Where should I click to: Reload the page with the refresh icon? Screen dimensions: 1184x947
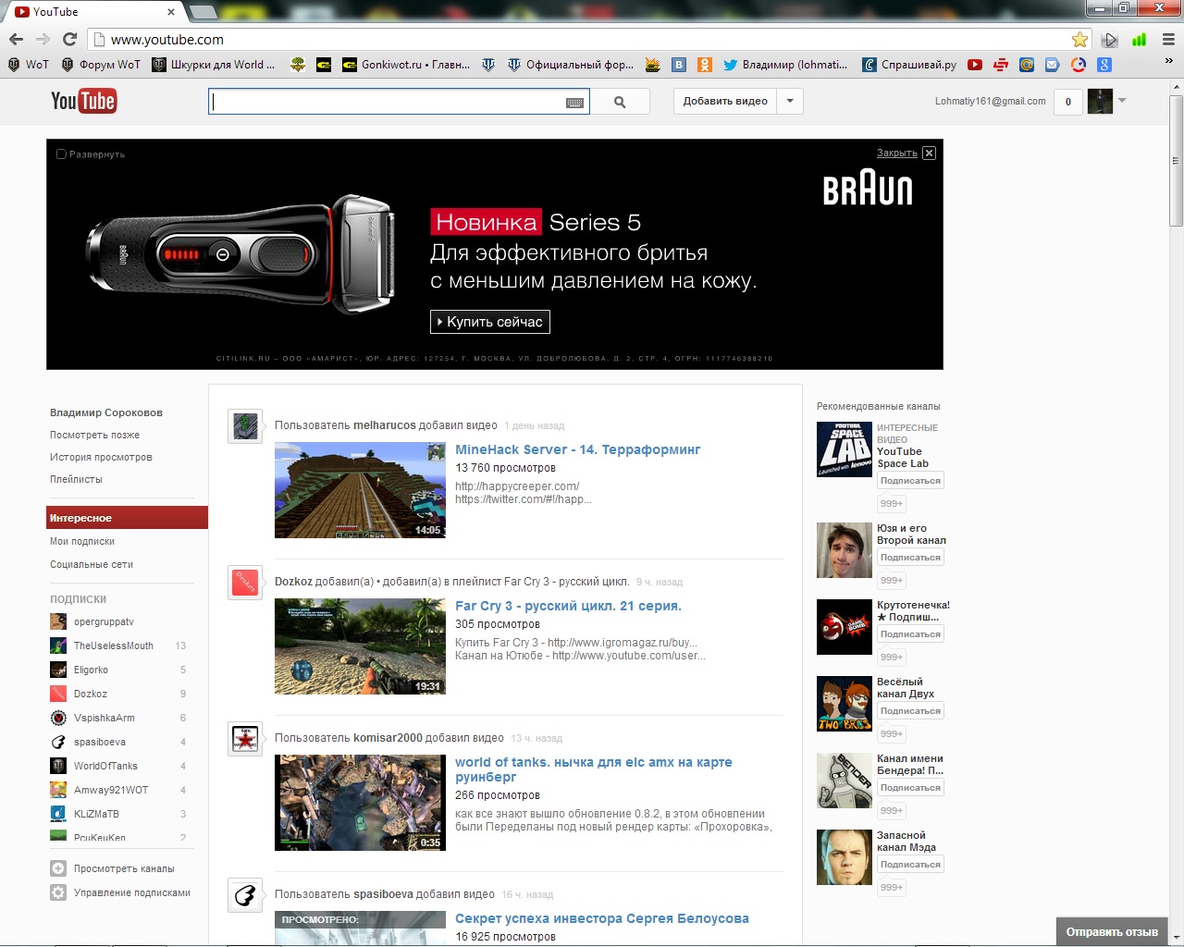pos(69,40)
